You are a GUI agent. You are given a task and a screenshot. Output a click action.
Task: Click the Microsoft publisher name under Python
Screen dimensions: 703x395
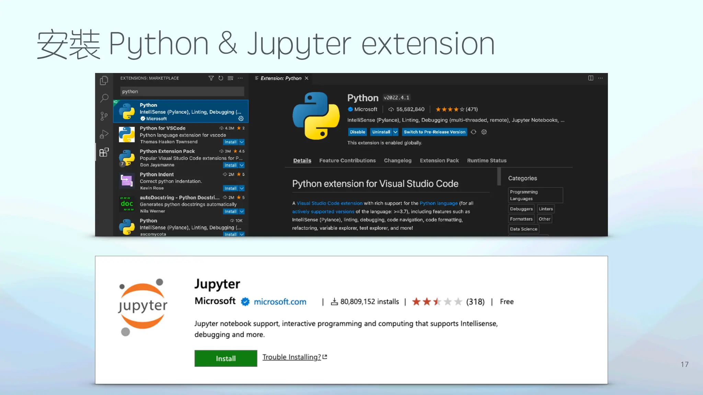[x=366, y=109]
